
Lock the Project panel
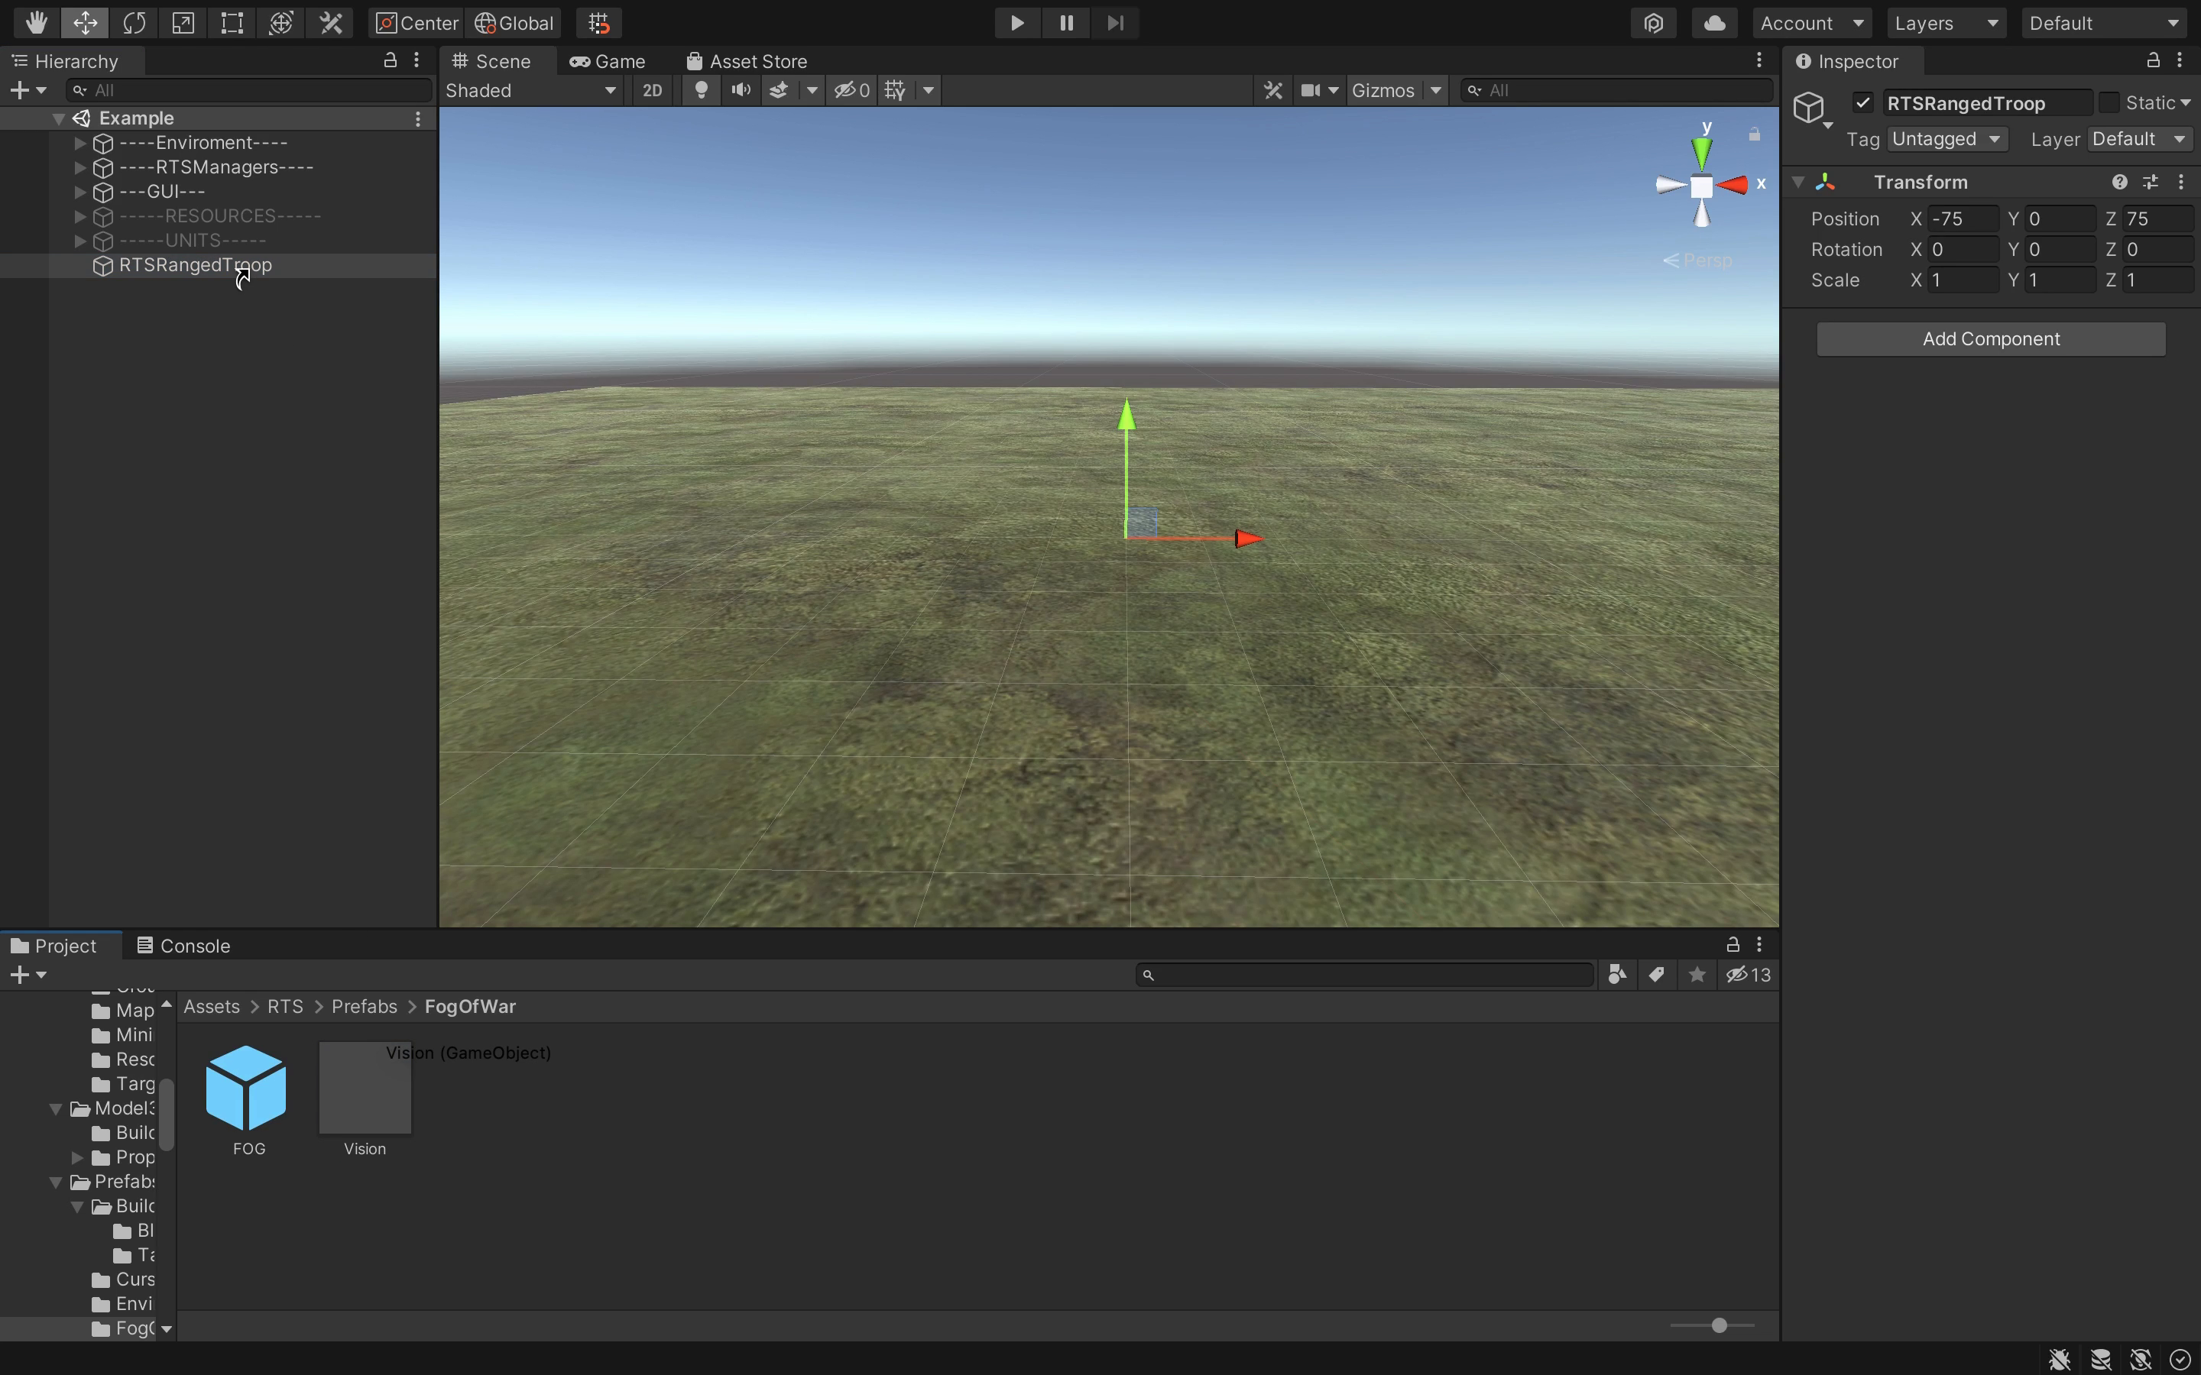click(x=1733, y=944)
